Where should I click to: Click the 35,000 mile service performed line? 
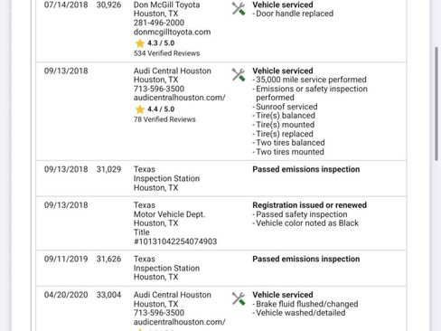311,80
